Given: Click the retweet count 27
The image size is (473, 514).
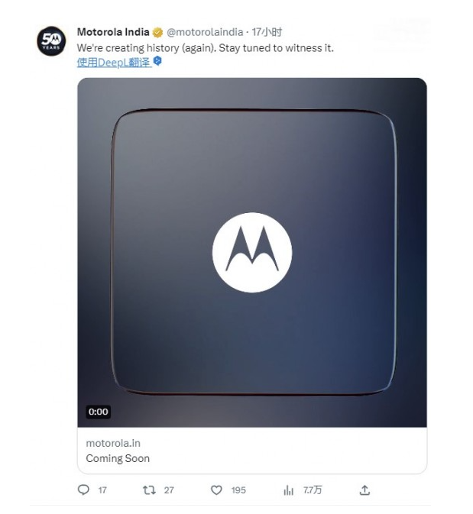Looking at the screenshot, I should 169,490.
